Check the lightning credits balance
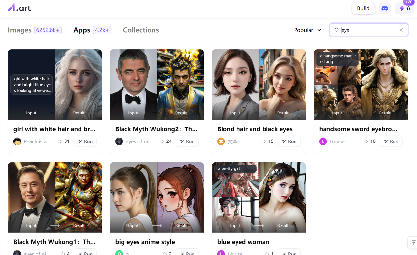 (x=404, y=8)
